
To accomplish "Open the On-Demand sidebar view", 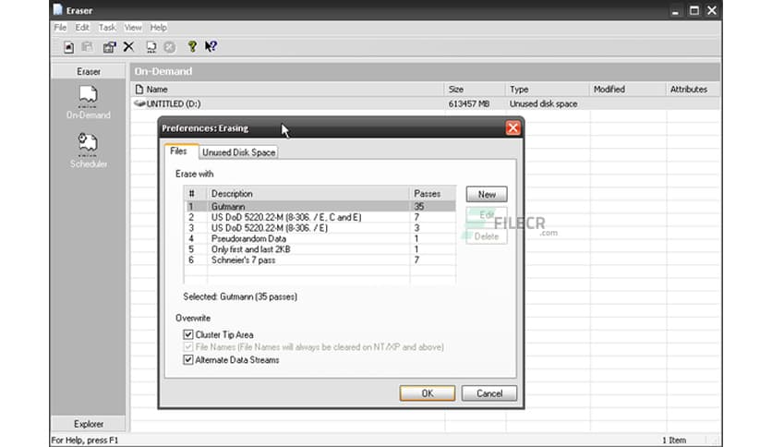I will [88, 103].
